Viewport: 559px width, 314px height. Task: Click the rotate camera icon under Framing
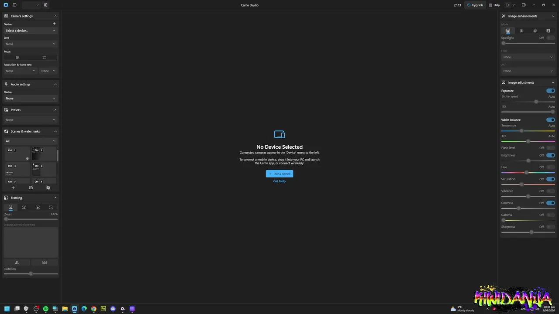click(x=44, y=263)
